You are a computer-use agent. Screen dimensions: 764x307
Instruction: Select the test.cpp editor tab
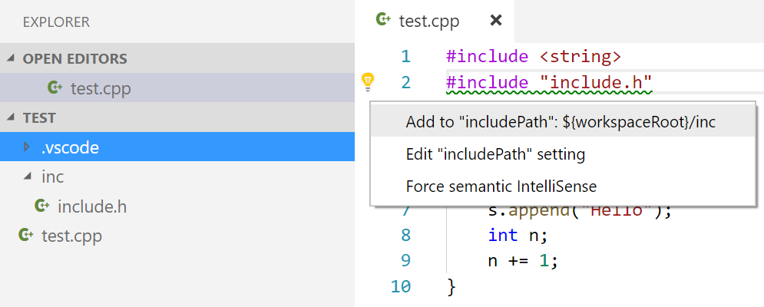[x=435, y=21]
